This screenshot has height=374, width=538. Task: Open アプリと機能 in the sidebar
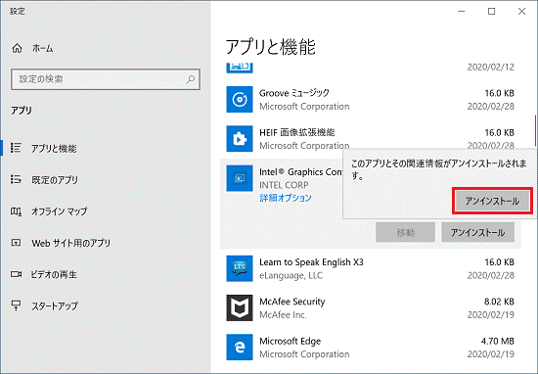54,149
